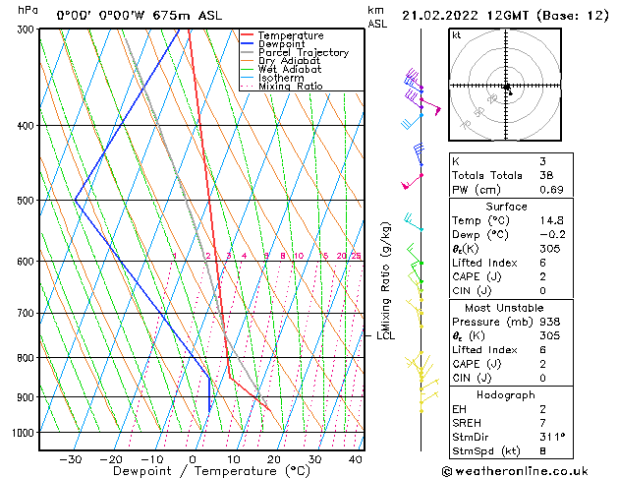Viewport: 618px width, 478px height.
Task: Click the pink wind barb near 450 hPa
Action: pos(412,181)
